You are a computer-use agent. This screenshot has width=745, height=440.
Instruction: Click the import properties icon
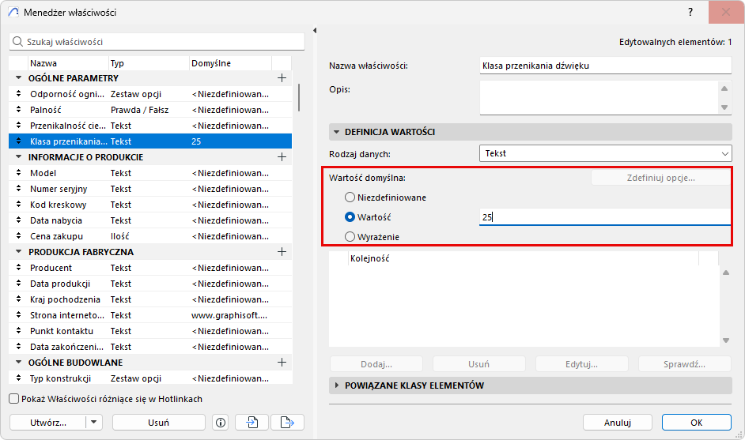coord(251,423)
